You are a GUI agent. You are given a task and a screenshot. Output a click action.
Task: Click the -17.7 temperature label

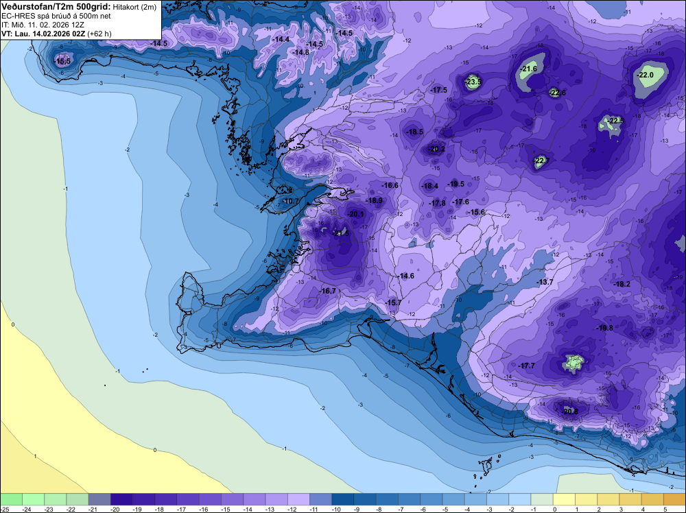[527, 366]
